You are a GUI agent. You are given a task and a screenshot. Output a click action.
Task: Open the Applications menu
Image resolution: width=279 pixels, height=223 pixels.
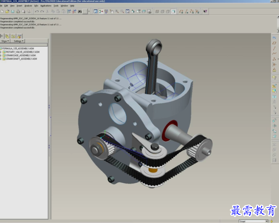[46, 6]
